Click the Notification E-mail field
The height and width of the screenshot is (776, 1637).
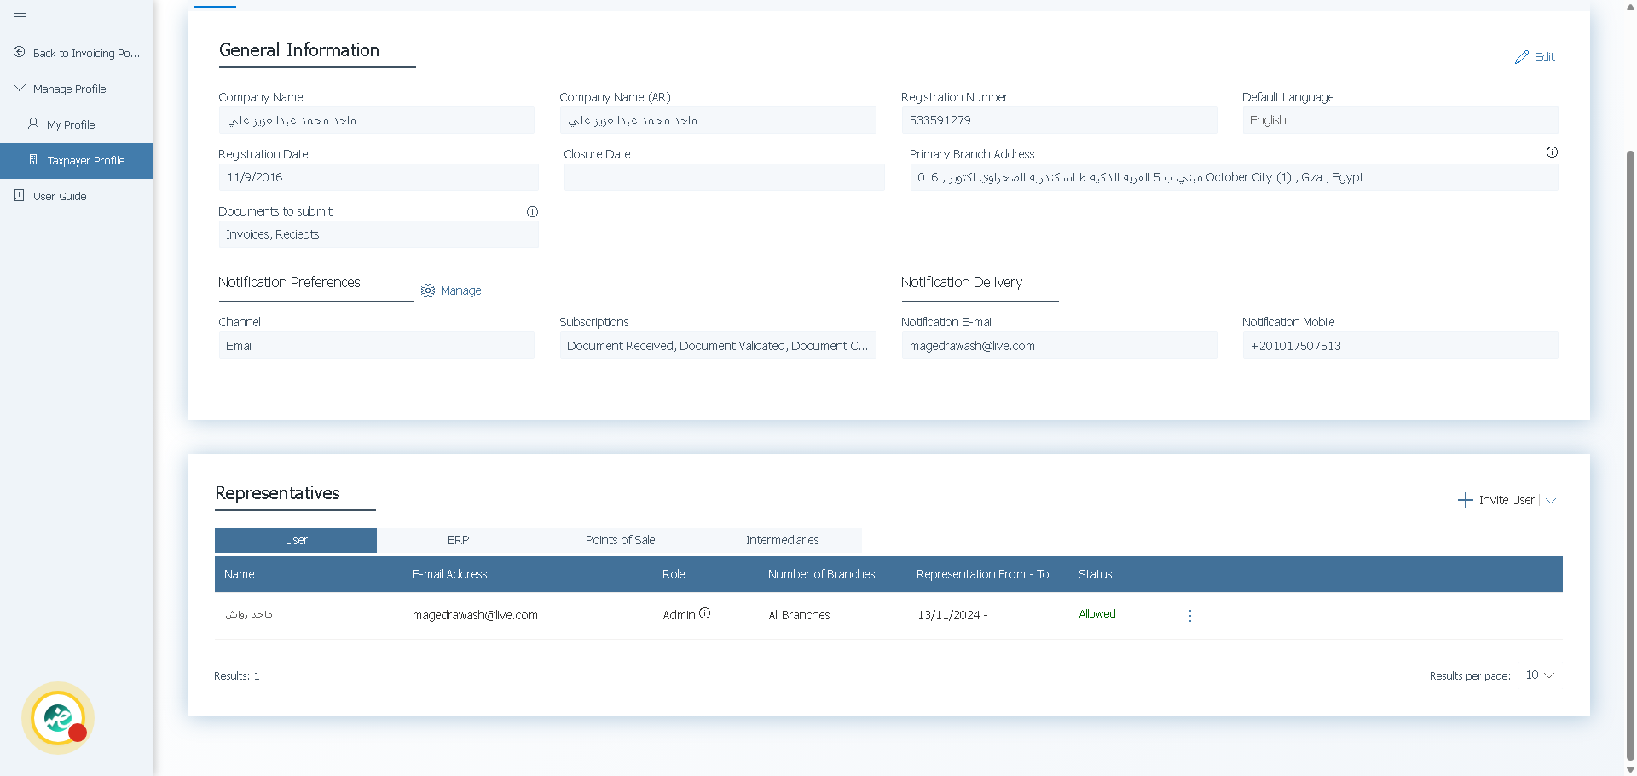pyautogui.click(x=1059, y=346)
